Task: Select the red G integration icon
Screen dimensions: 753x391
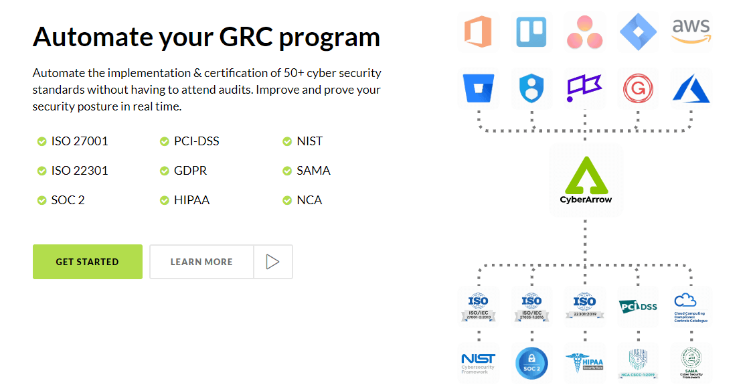Action: click(x=638, y=88)
